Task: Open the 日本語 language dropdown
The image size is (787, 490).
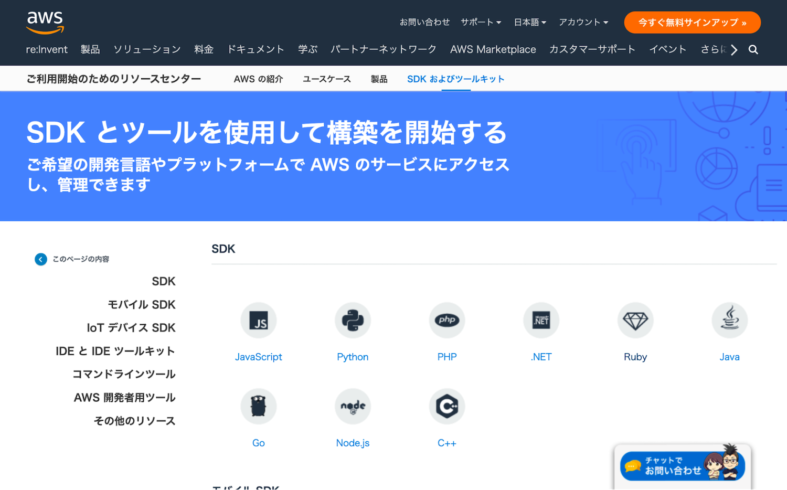Action: click(530, 22)
